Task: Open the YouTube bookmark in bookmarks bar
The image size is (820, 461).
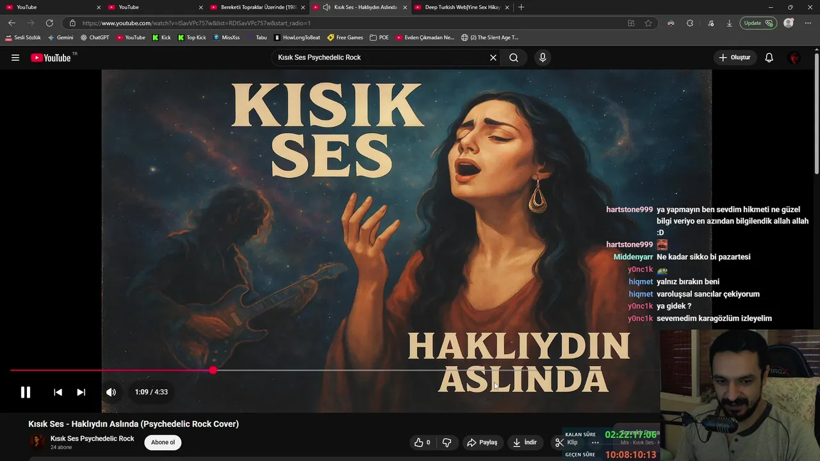Action: tap(131, 38)
